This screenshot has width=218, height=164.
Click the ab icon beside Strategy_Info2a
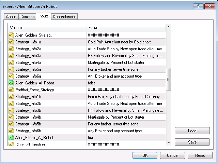click(11, 49)
